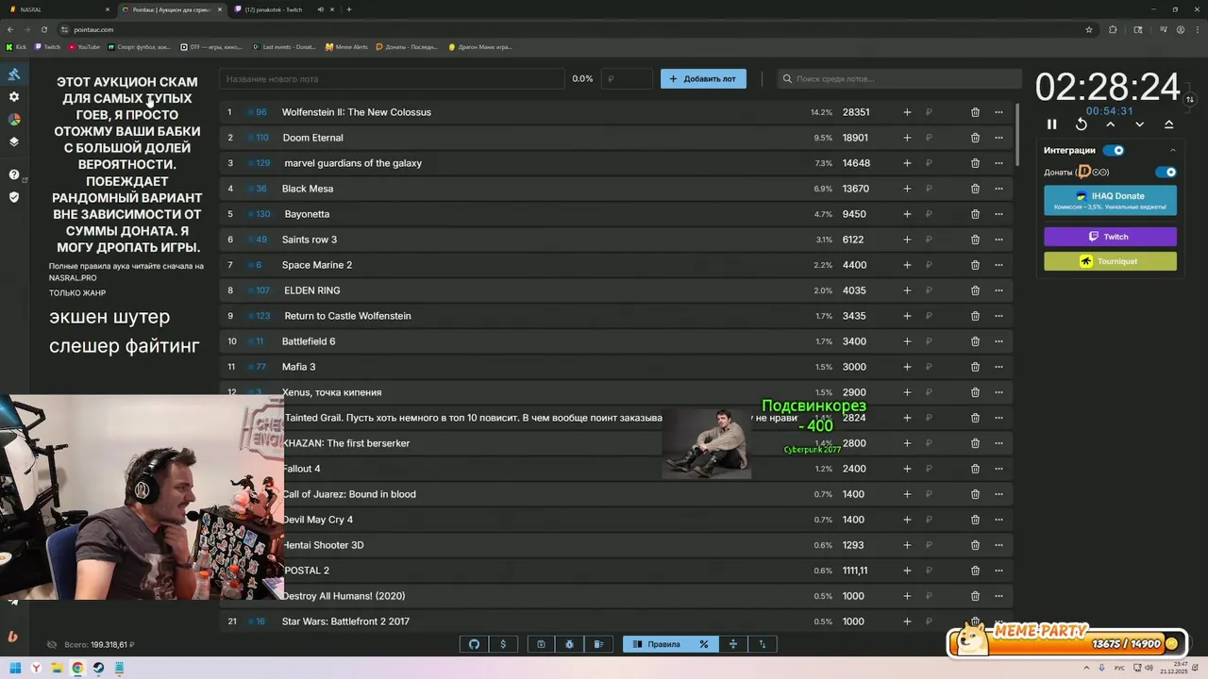1208x679 pixels.
Task: Add amount to marvel guardians lot
Action: pos(907,163)
